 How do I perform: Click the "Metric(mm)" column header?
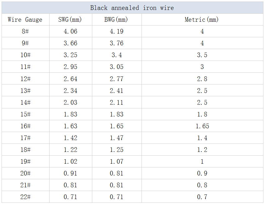tap(202, 20)
